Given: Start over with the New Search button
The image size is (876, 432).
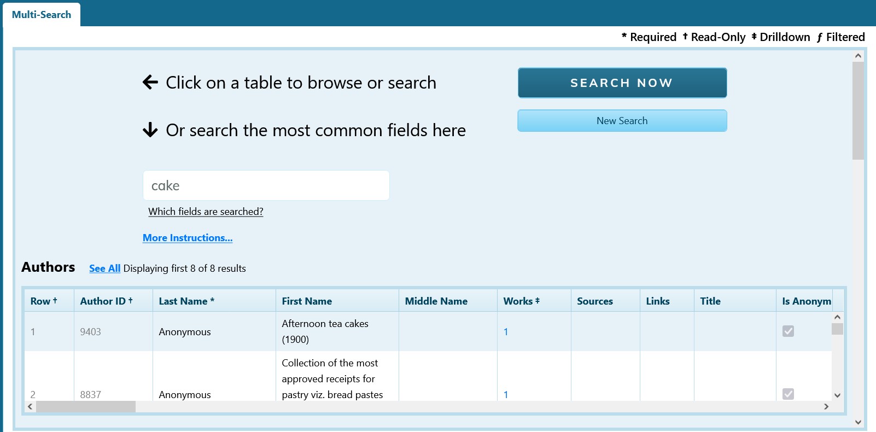Looking at the screenshot, I should point(622,121).
